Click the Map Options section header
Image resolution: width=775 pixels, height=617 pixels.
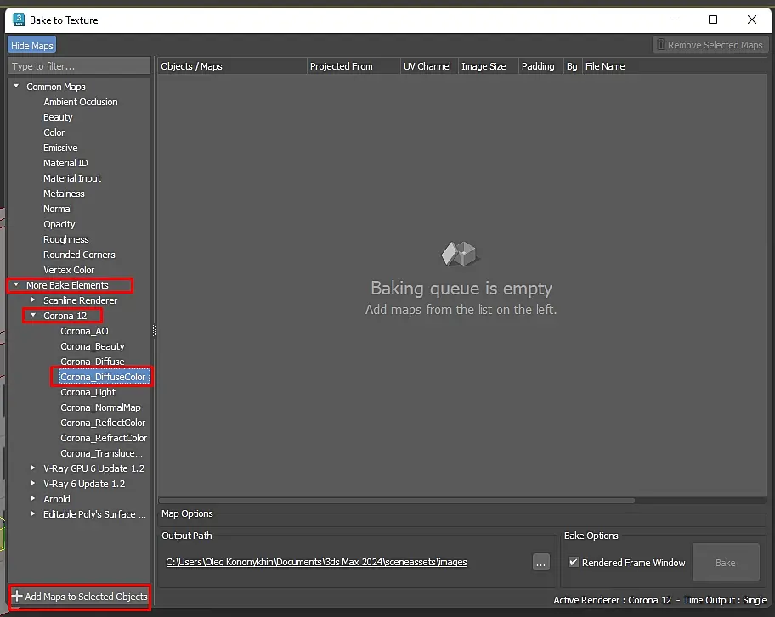(187, 513)
